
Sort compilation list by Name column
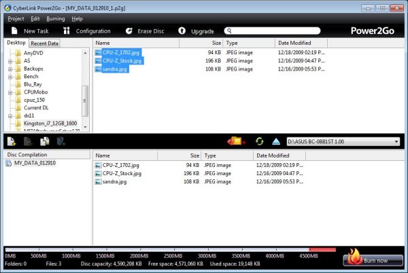pyautogui.click(x=125, y=156)
